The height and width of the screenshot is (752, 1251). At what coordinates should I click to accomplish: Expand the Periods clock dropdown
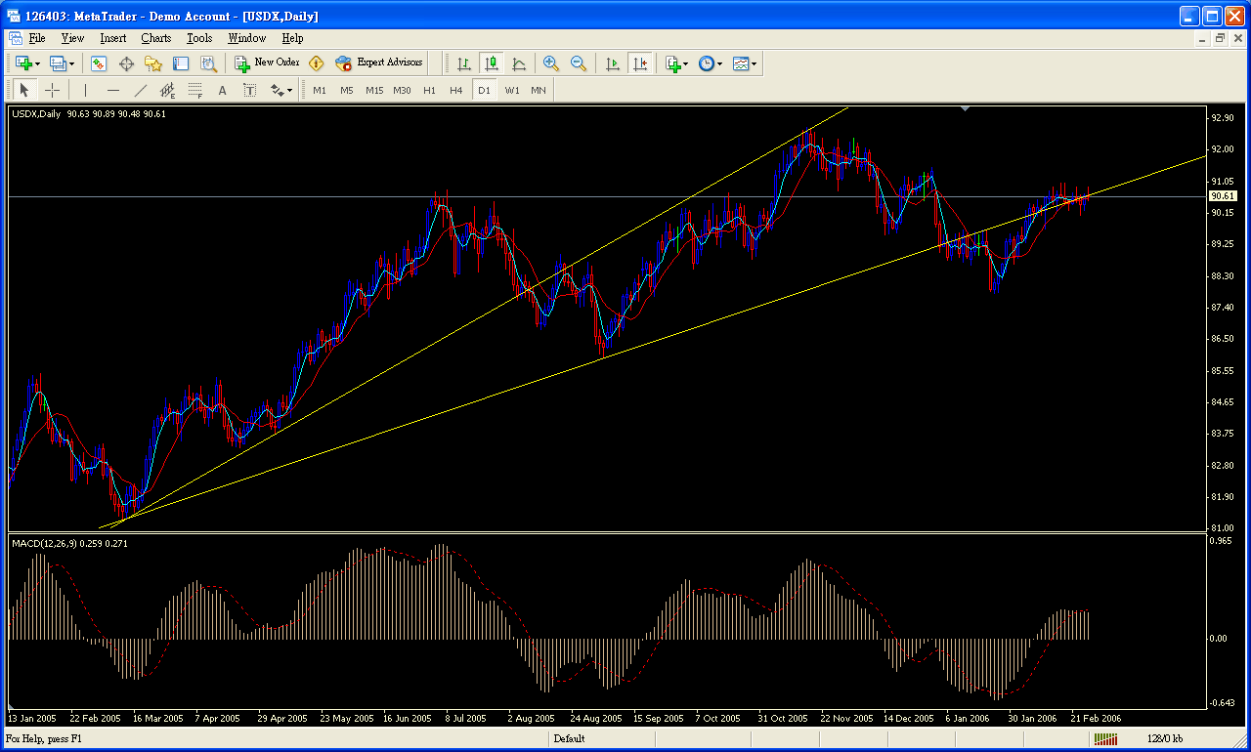pyautogui.click(x=719, y=63)
